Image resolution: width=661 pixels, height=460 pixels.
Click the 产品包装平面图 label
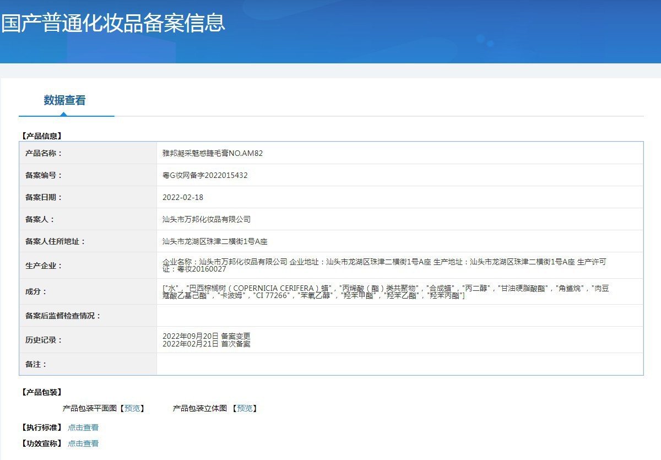(x=90, y=408)
